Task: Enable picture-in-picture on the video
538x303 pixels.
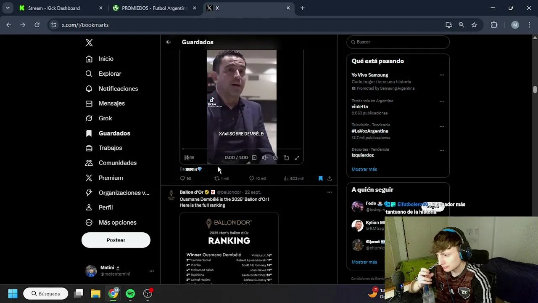Action: point(286,158)
